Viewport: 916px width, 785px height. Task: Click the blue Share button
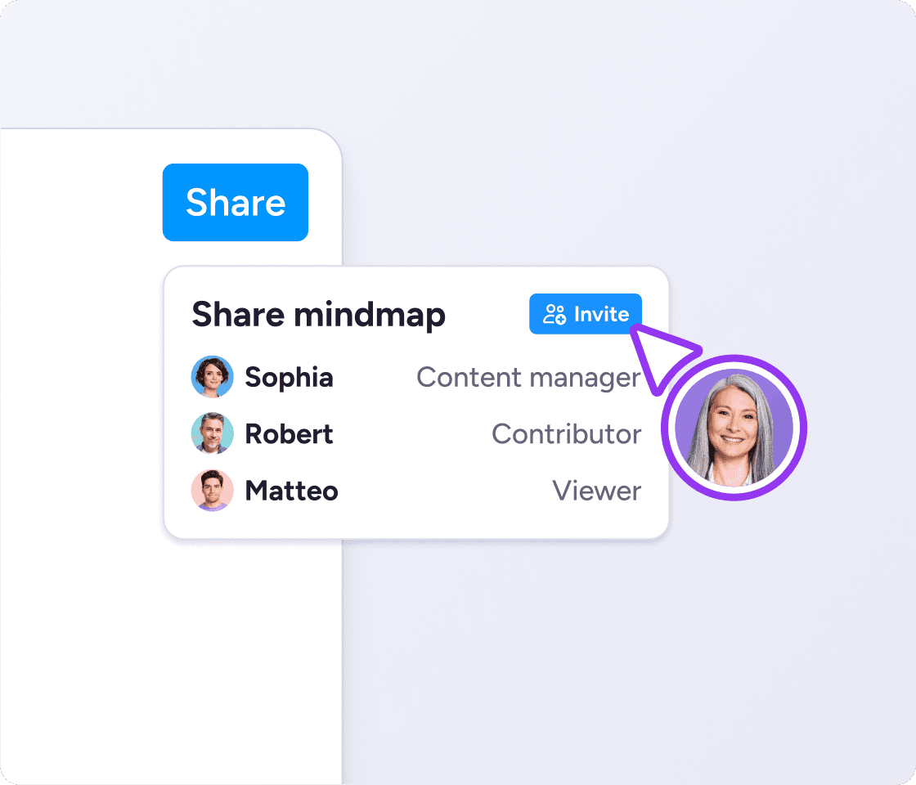[x=235, y=203]
